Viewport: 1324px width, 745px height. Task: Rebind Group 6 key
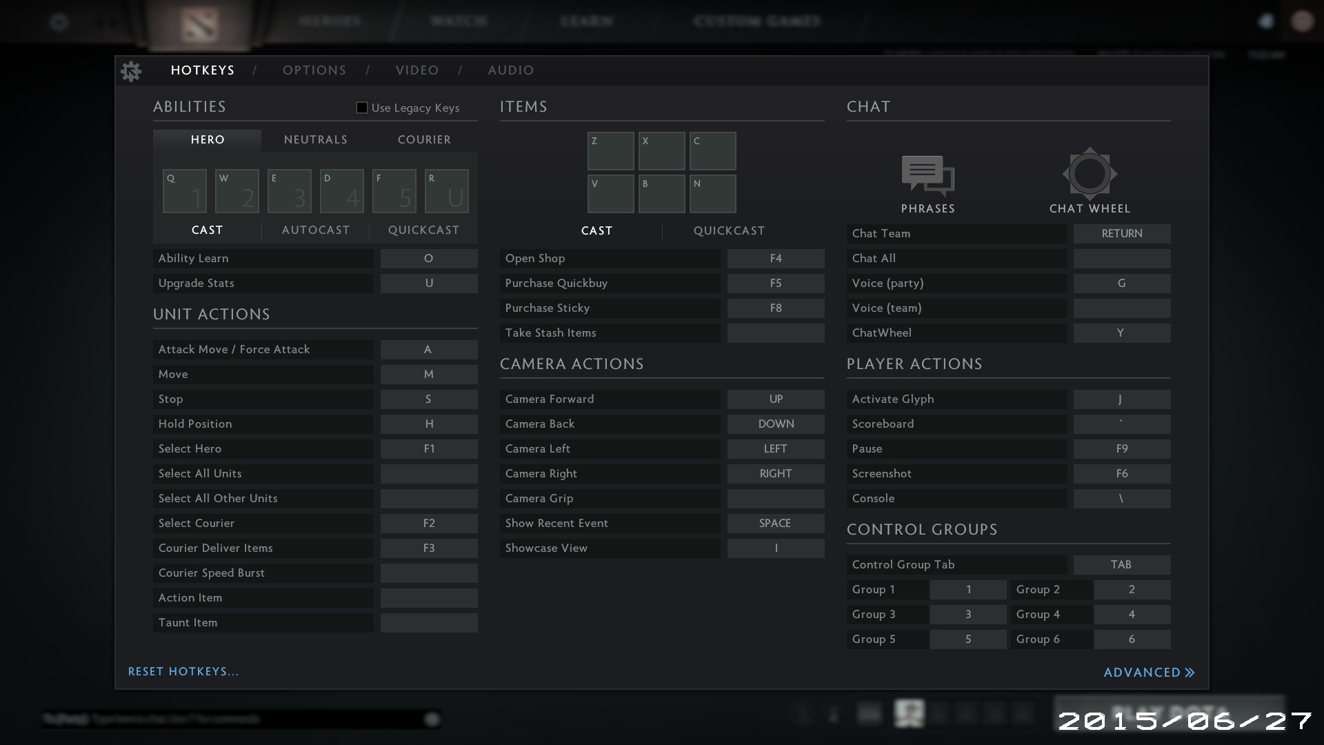tap(1132, 639)
